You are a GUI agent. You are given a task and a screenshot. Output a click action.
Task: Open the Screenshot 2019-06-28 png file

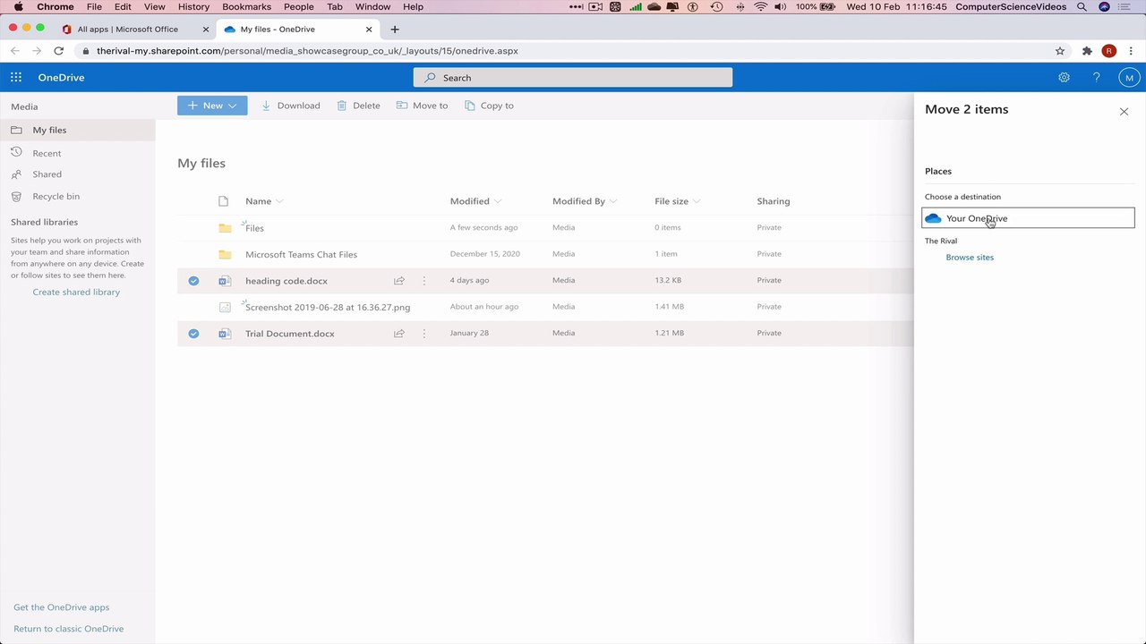click(328, 307)
